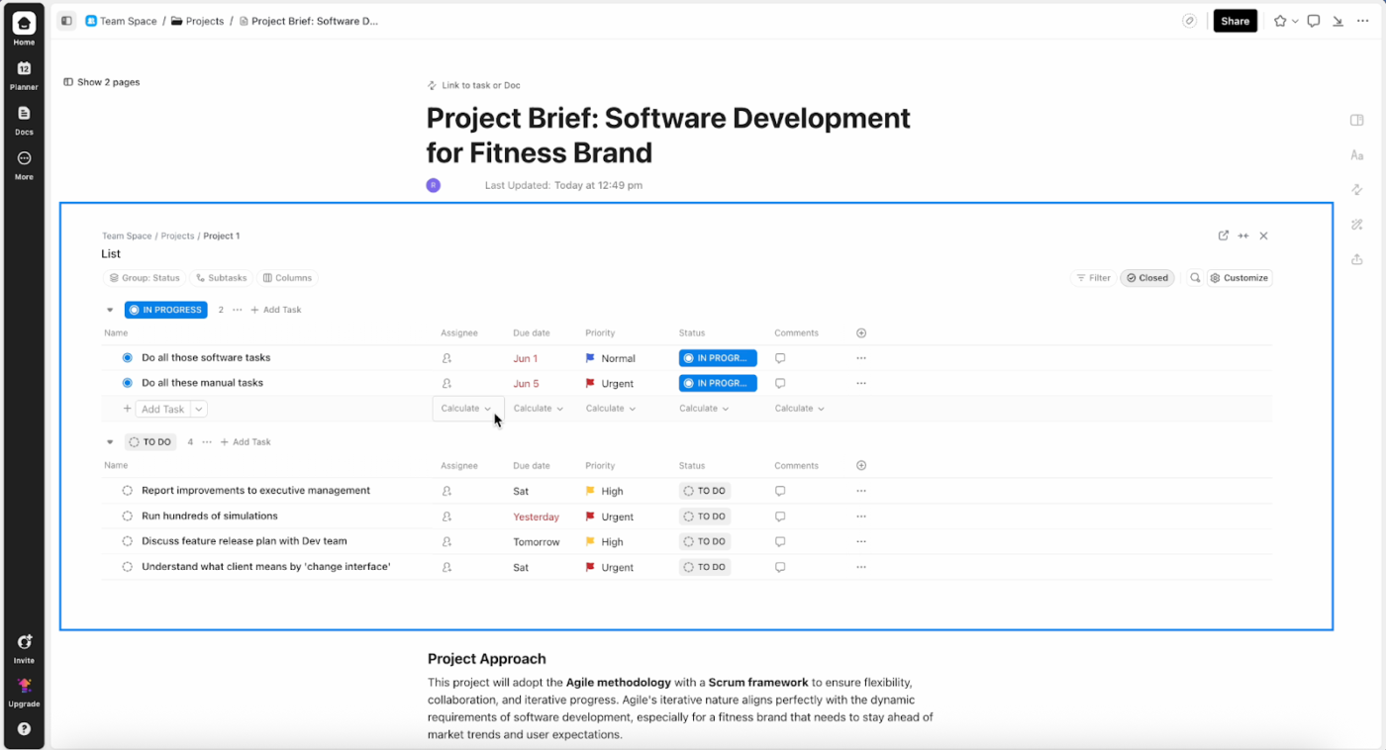Mark 'Do all those software tasks' complete
Screen dimensions: 1386x750
127,357
